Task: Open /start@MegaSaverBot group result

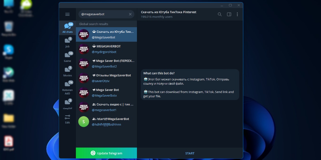Action: point(106,122)
